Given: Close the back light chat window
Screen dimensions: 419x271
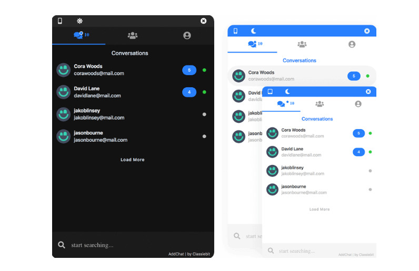Looking at the screenshot, I should point(367,31).
